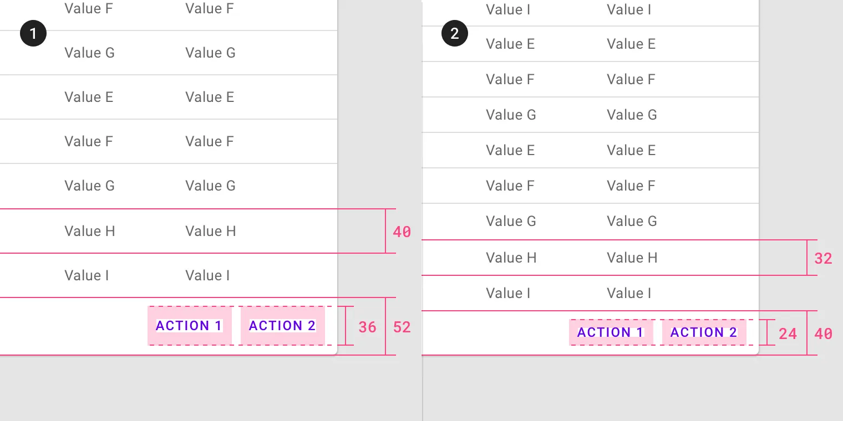The height and width of the screenshot is (421, 843).
Task: Click the black circle numbered 1
Action: coord(33,33)
